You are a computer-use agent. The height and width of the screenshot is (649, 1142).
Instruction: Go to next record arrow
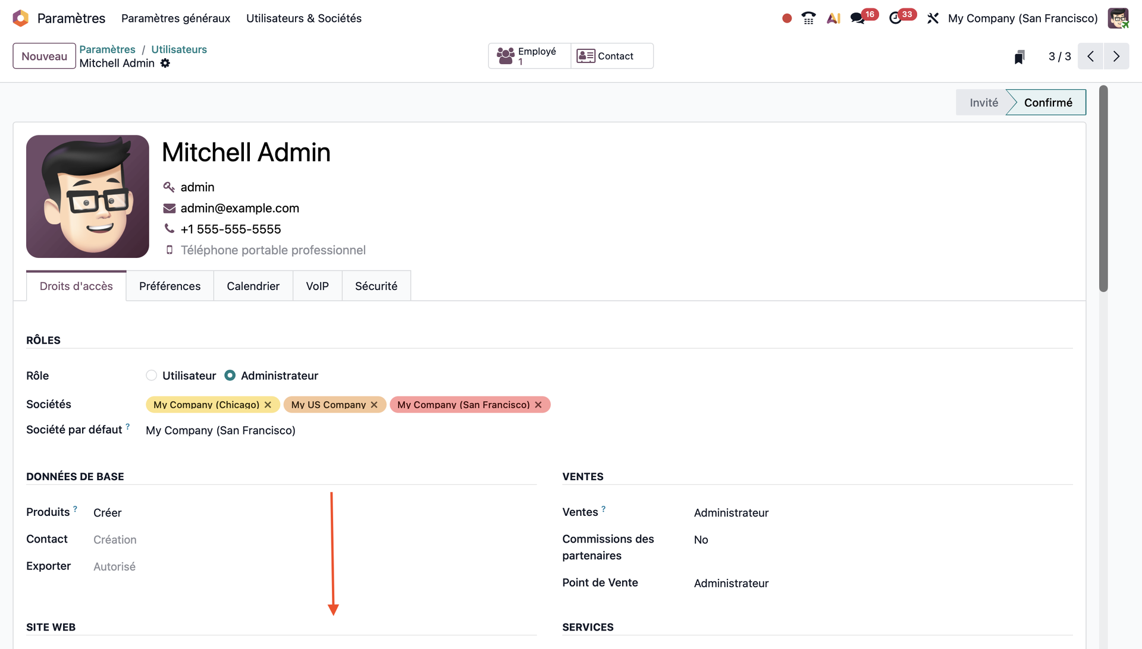[1116, 56]
